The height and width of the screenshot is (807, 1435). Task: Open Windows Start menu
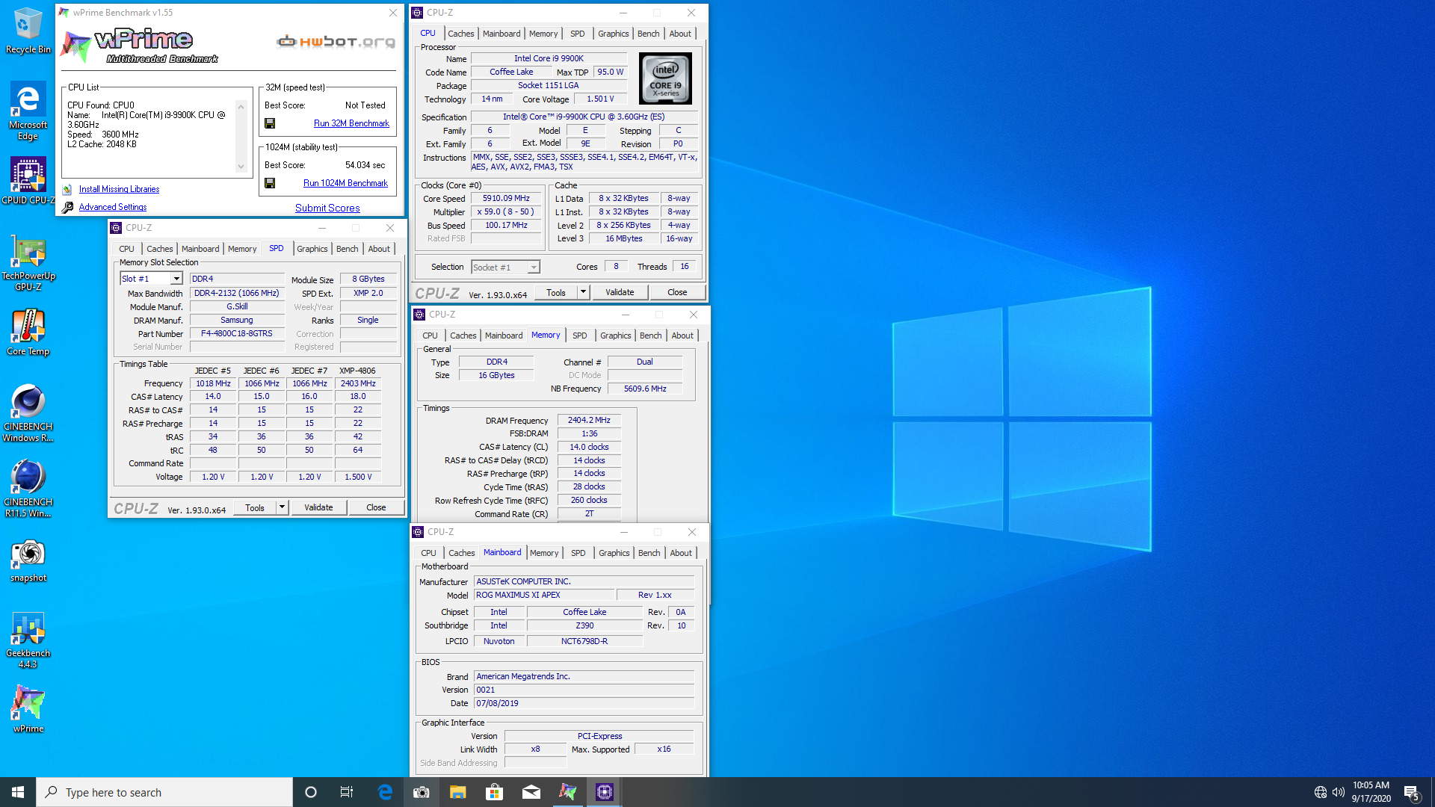pos(18,792)
